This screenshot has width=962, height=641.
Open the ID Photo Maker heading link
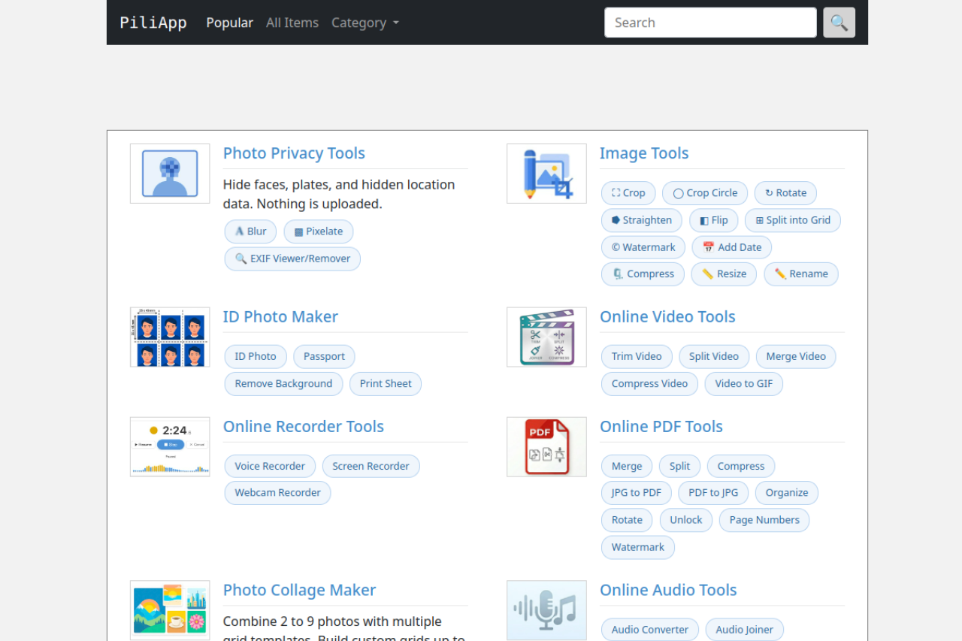pyautogui.click(x=280, y=316)
